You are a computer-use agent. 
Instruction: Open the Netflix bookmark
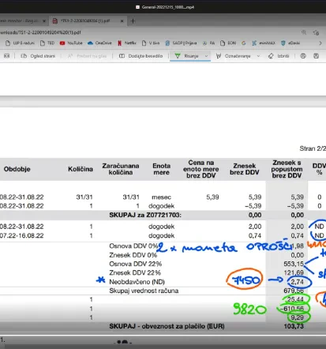pos(127,43)
